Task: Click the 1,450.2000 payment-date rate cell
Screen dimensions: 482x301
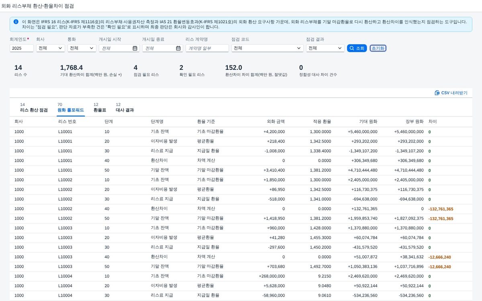Action: tap(321, 247)
